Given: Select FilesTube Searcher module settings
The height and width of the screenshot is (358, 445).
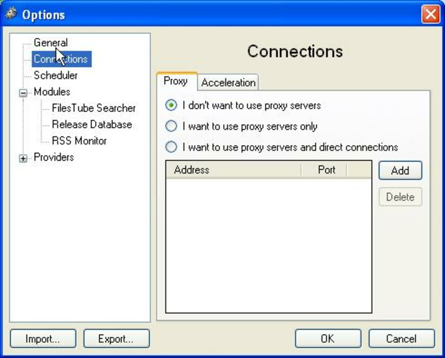Looking at the screenshot, I should pos(93,108).
